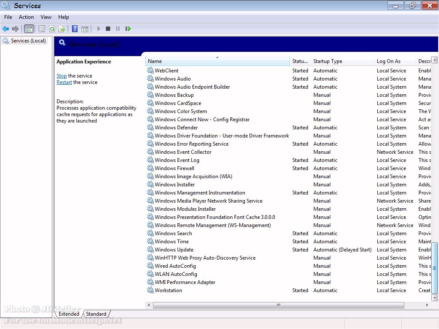Screen dimensions: 439x329
Task: Click the vertical scrollbar up arrow
Action: pos(435,60)
